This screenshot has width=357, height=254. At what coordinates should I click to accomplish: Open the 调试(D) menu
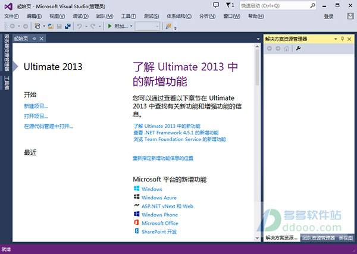tap(80, 16)
